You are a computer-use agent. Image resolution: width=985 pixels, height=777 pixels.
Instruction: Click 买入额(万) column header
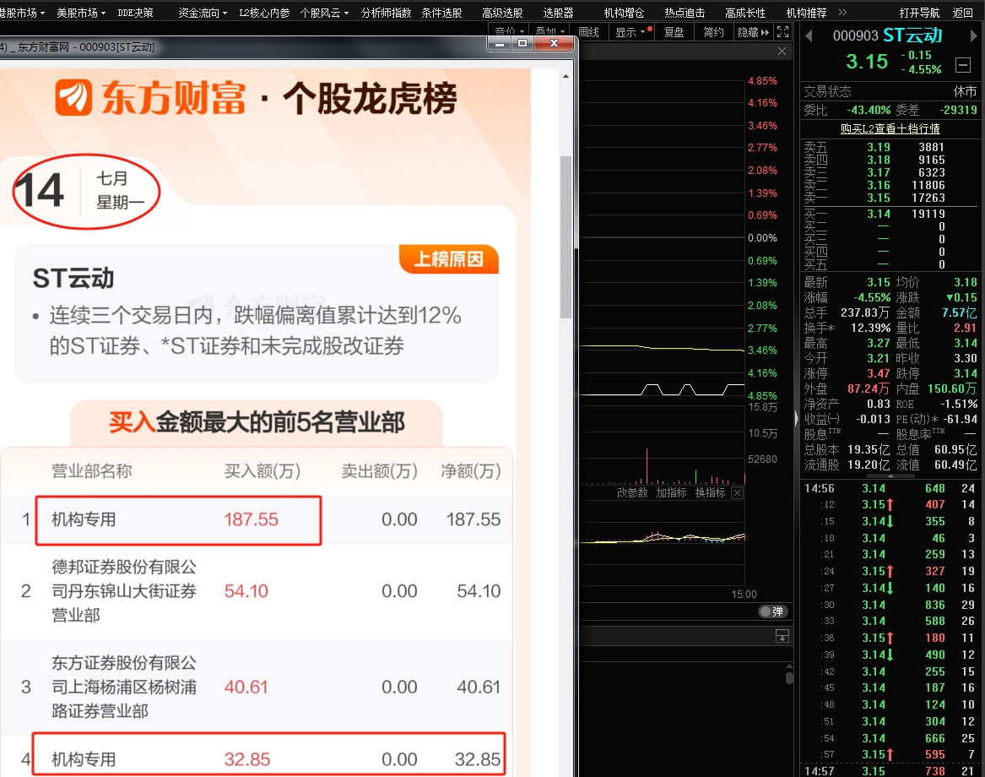262,471
